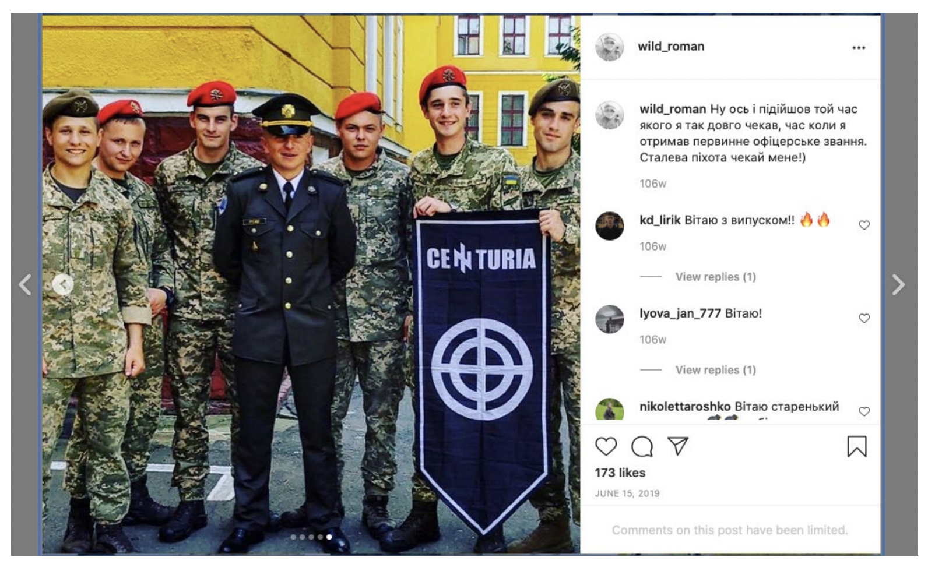Open wild_roman profile from the header username
Image resolution: width=928 pixels, height=564 pixels.
pyautogui.click(x=671, y=46)
